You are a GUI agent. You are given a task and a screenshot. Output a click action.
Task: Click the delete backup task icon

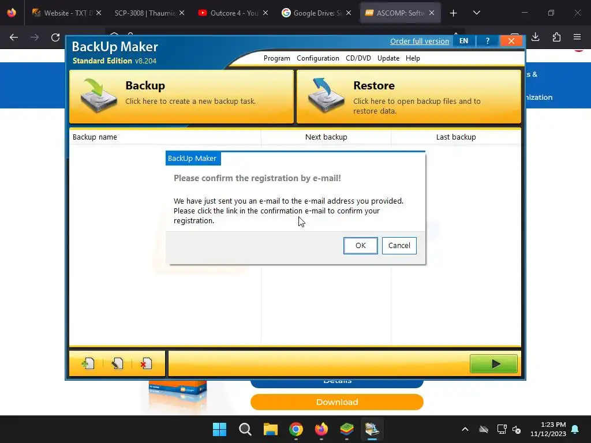coord(146,363)
